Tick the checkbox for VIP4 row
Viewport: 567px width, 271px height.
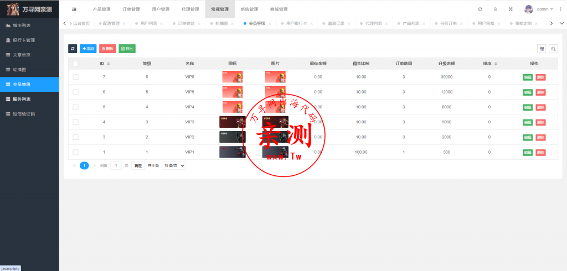point(75,107)
